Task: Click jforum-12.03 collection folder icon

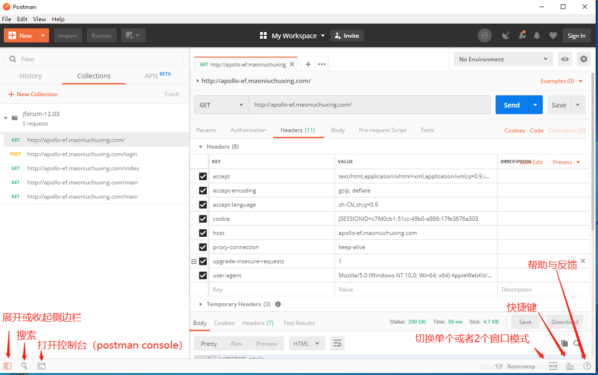Action: point(15,117)
